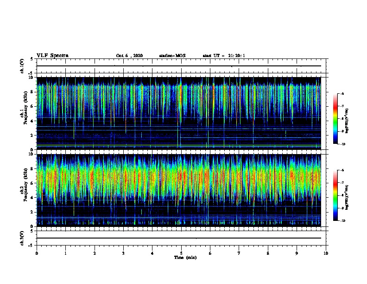Click '-7' on the ch.2 color bar
Viewport: 367px width, 284px height.
pos(342,183)
